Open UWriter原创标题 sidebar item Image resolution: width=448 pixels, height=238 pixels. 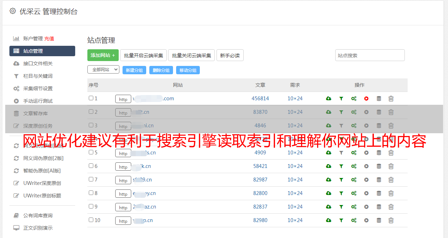point(42,196)
